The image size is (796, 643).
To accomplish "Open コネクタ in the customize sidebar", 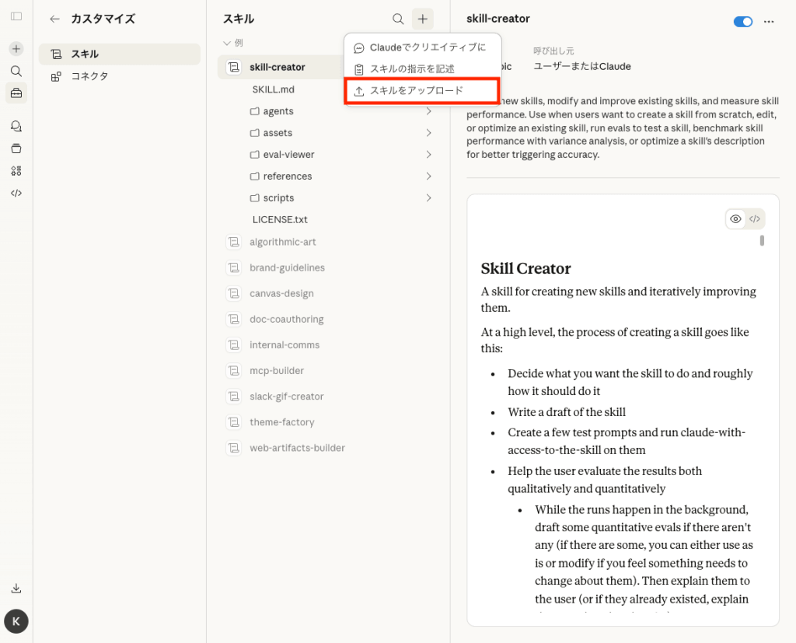I will 89,76.
